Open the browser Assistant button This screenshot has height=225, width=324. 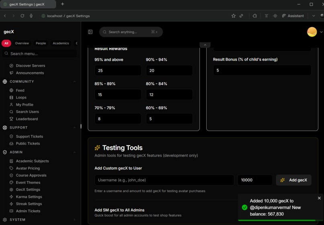coord(293,16)
